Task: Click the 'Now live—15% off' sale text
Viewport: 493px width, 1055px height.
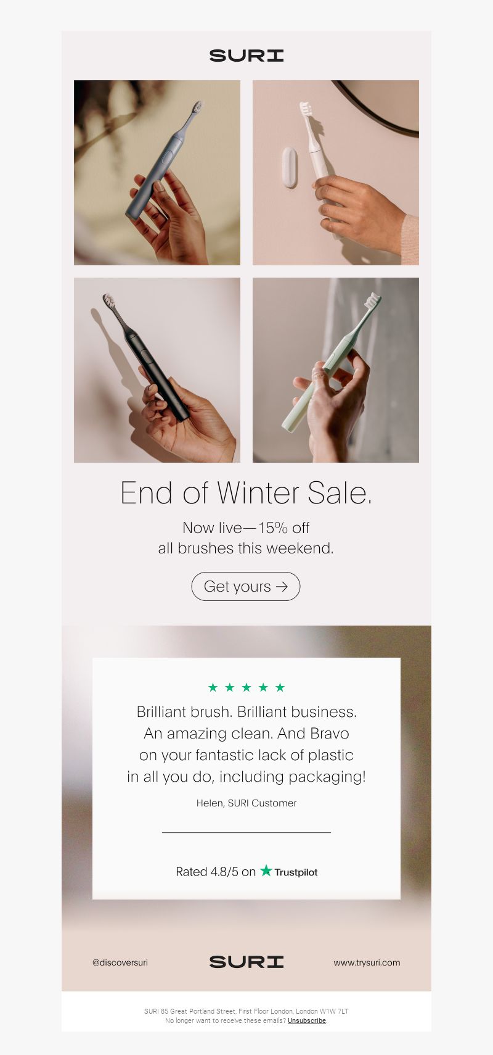Action: tap(246, 528)
